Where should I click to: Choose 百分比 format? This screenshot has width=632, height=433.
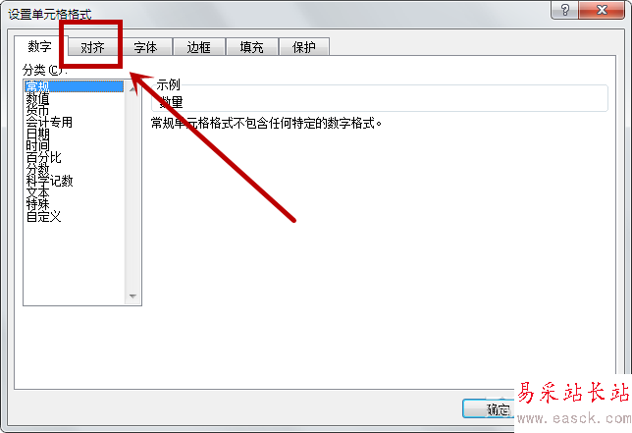[43, 157]
